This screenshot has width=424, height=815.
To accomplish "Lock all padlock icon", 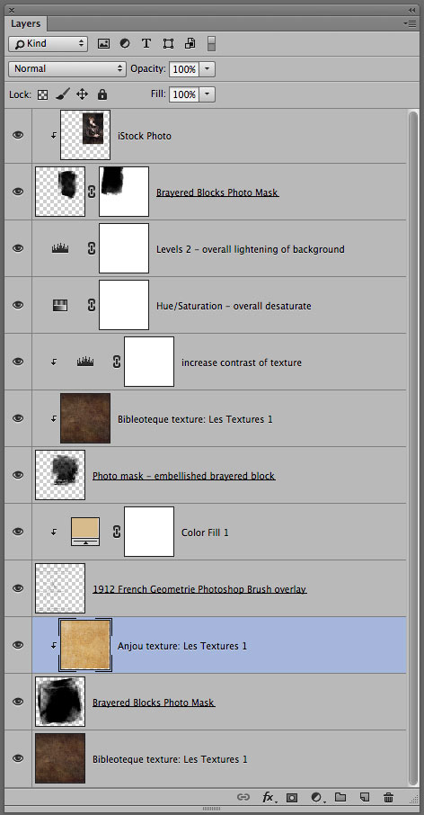I will click(102, 94).
